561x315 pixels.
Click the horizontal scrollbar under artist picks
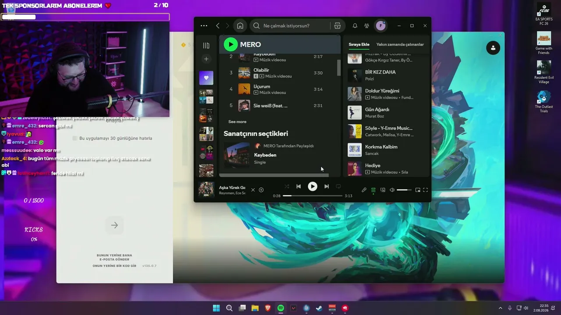point(274,175)
